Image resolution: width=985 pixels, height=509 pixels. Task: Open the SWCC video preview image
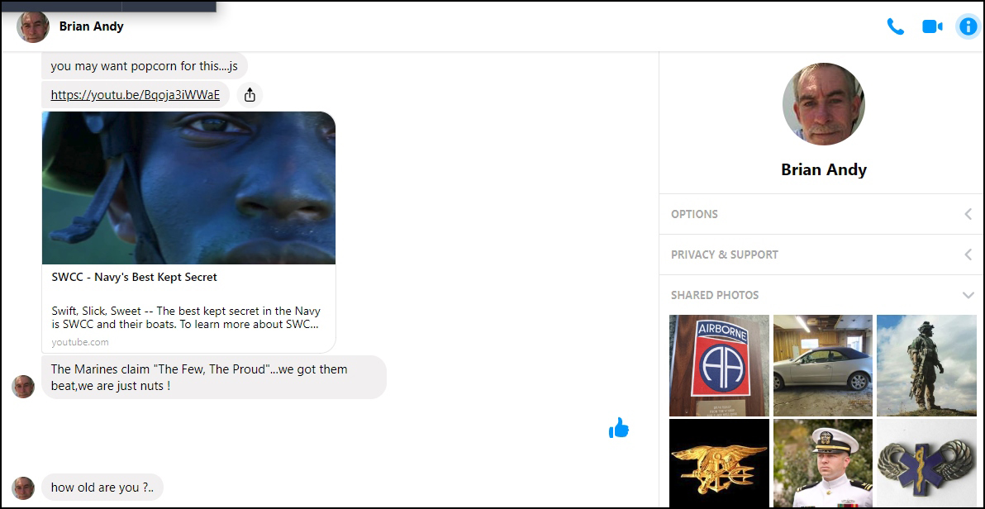(188, 188)
